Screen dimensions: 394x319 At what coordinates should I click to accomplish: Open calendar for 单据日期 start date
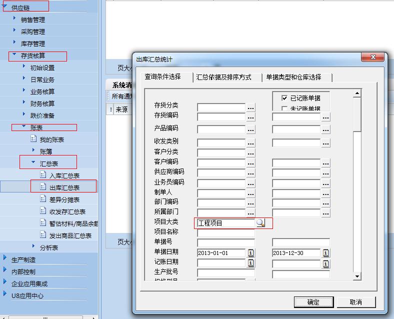point(250,252)
